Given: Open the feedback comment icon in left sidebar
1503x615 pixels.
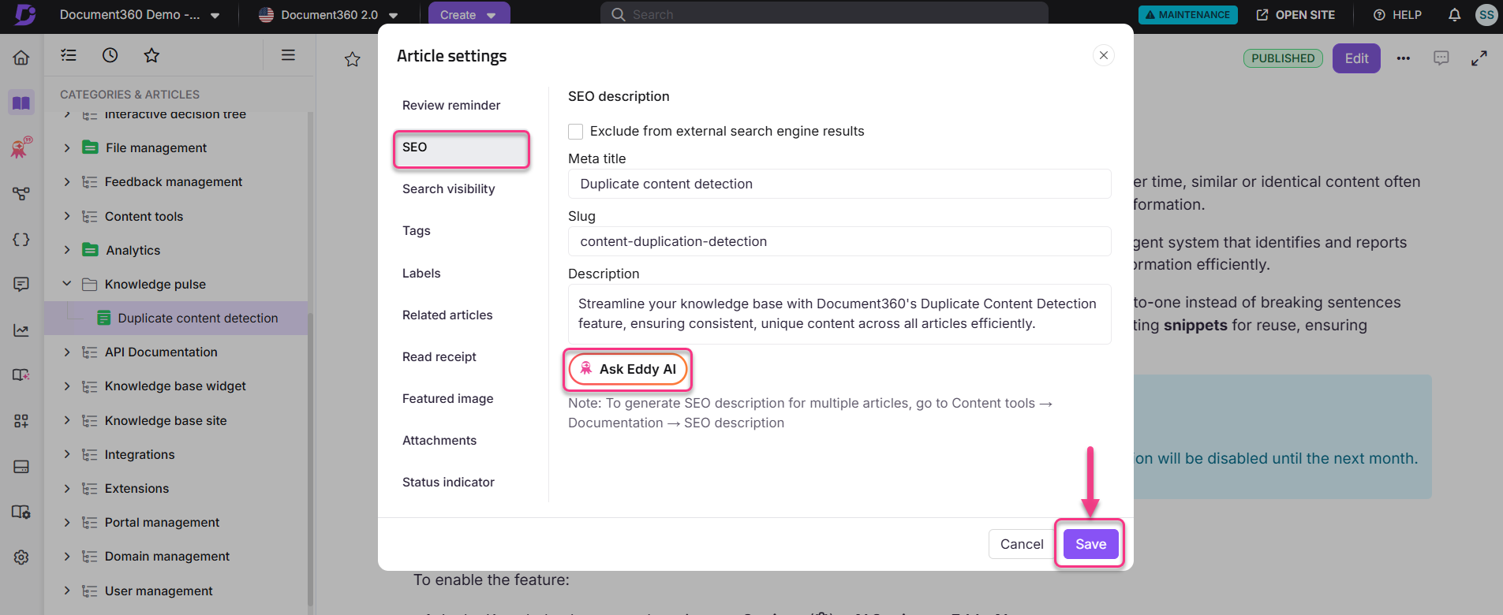Looking at the screenshot, I should [x=21, y=284].
